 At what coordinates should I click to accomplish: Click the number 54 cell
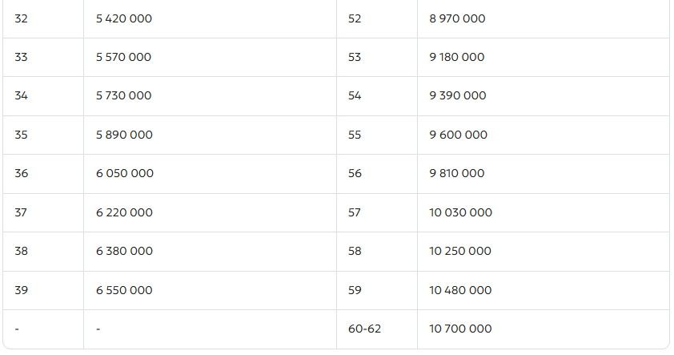(x=355, y=95)
